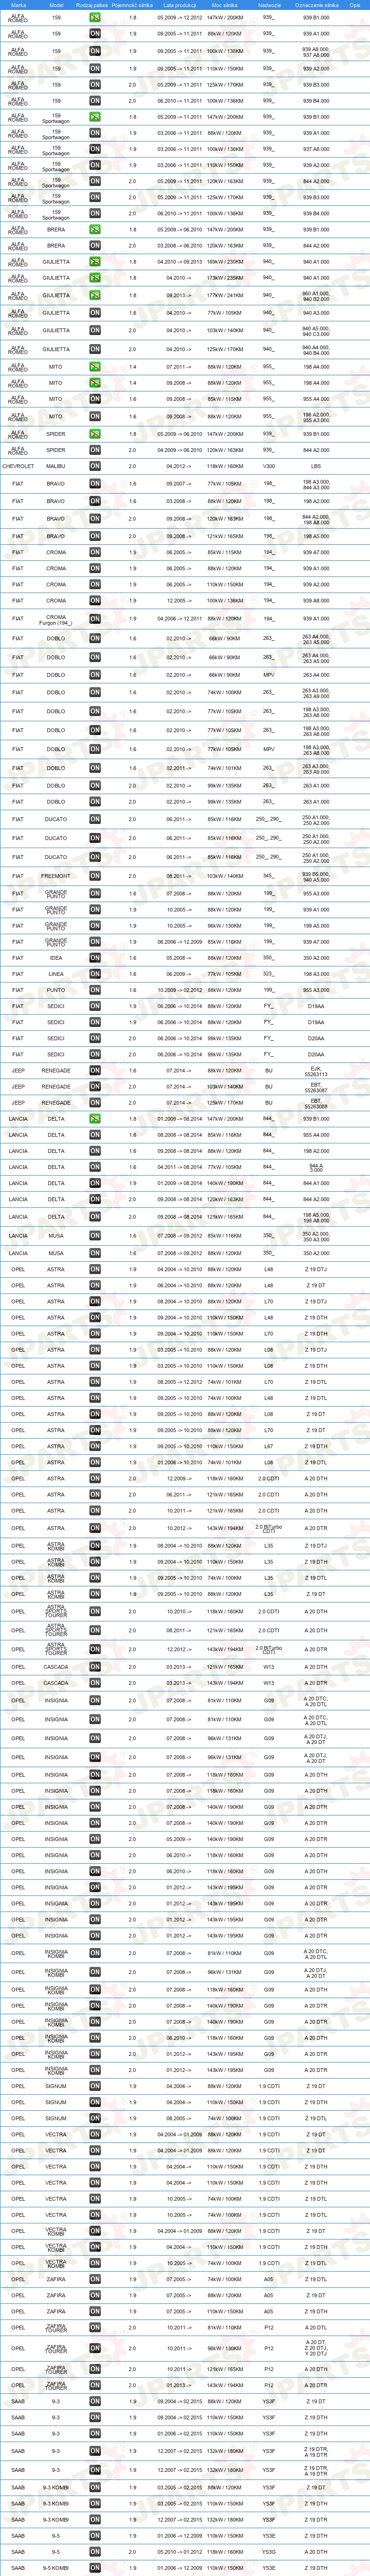Select the L67 body code cell
The width and height of the screenshot is (370, 2576).
pyautogui.click(x=269, y=1446)
